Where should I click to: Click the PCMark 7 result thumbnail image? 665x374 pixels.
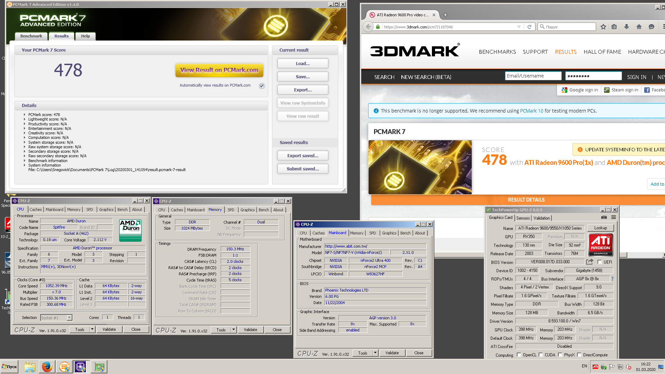420,167
